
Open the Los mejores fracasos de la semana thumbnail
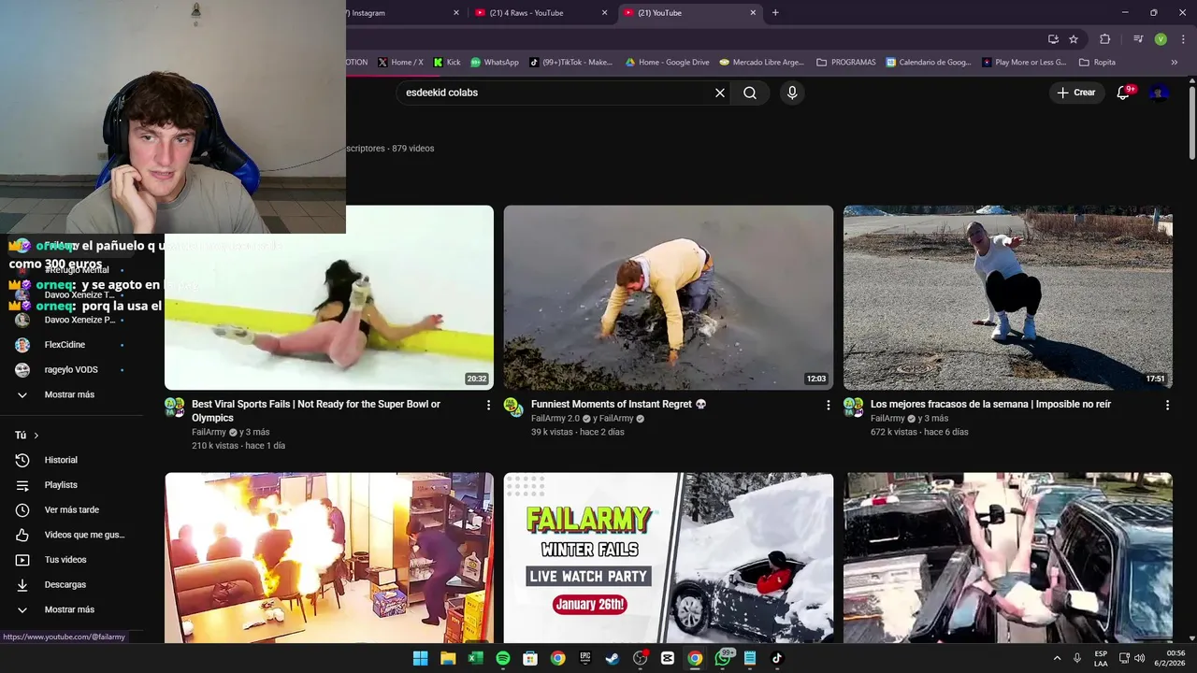[x=1008, y=297]
